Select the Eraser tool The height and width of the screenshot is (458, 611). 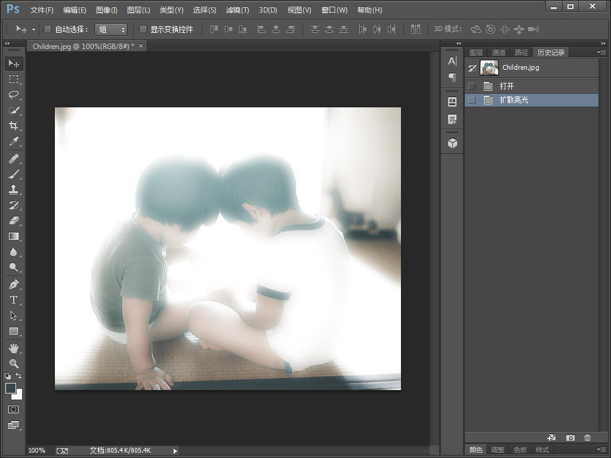pyautogui.click(x=14, y=221)
